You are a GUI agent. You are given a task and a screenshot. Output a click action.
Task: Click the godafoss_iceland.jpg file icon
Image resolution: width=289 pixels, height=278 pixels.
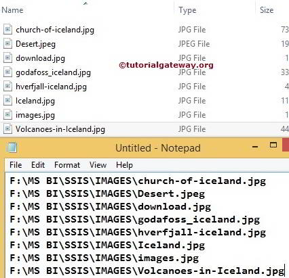pos(7,72)
